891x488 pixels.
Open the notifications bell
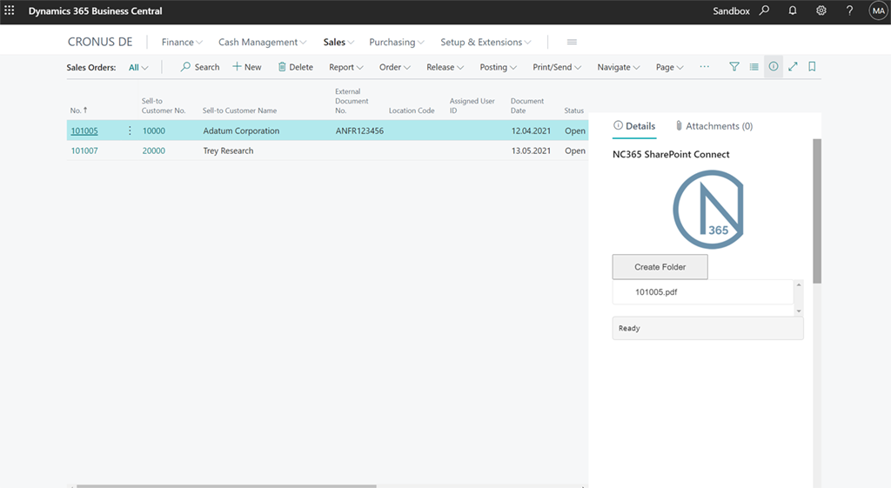tap(793, 10)
